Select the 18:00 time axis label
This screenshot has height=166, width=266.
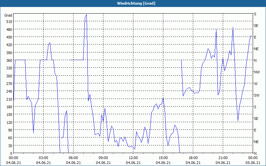coord(193,158)
